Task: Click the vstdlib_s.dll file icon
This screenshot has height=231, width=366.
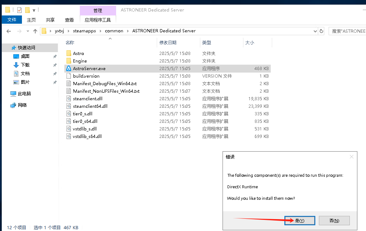Action: [x=69, y=129]
